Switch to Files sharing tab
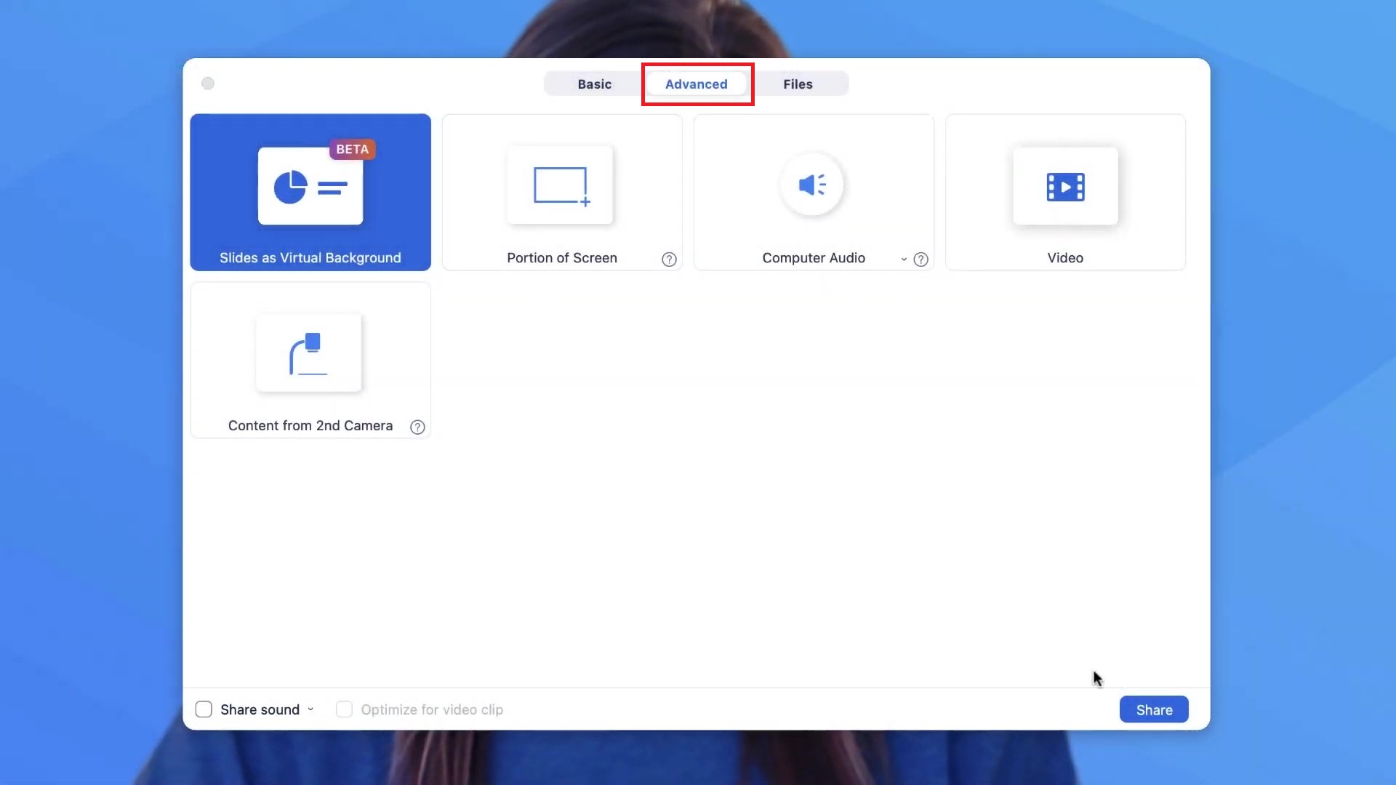The height and width of the screenshot is (785, 1396). coord(798,84)
